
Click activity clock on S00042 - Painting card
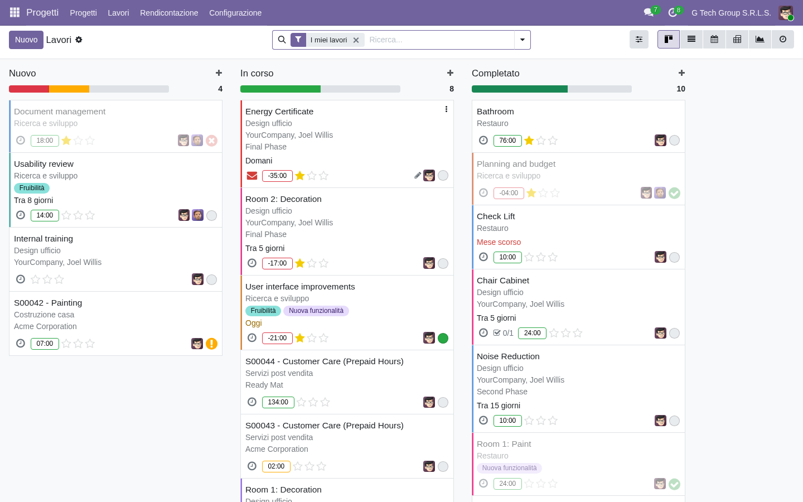(21, 344)
